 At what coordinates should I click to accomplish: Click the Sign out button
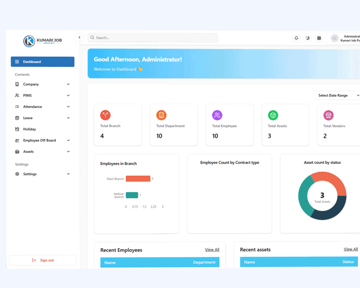[43, 260]
